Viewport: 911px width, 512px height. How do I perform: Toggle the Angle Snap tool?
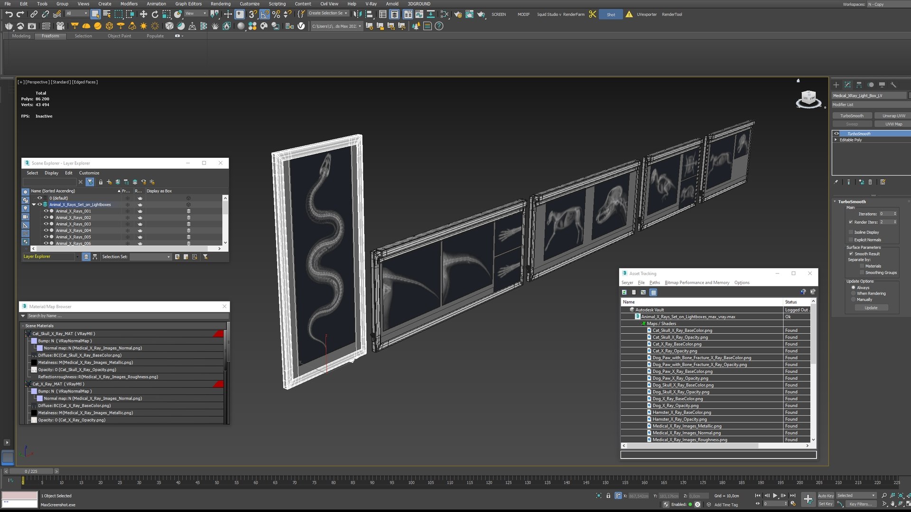(x=264, y=14)
